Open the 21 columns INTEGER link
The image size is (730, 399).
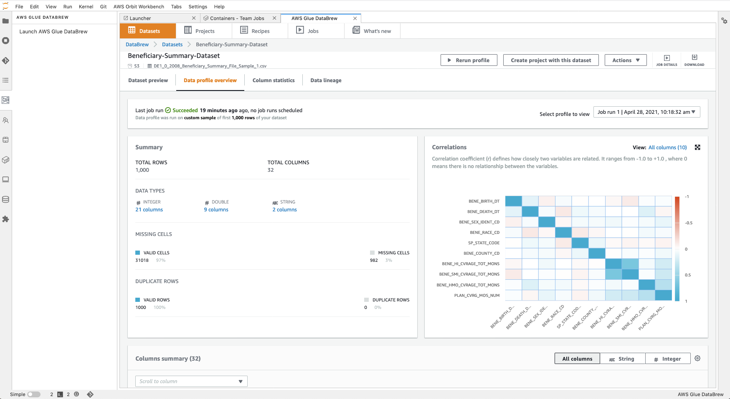[149, 210]
